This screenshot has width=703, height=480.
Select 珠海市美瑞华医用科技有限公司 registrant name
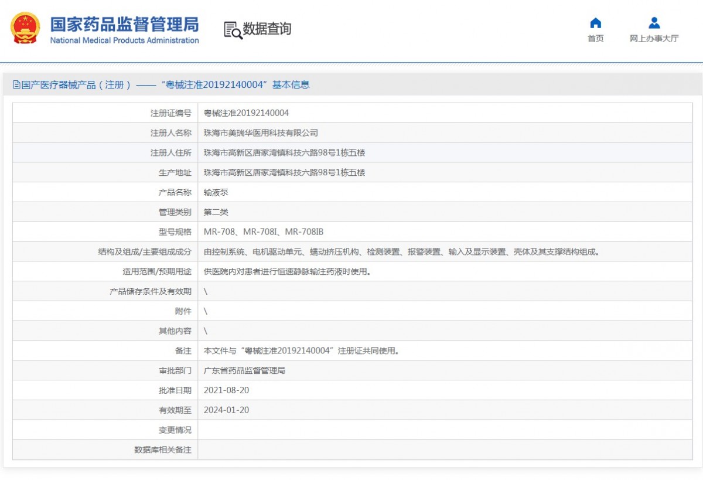[261, 133]
